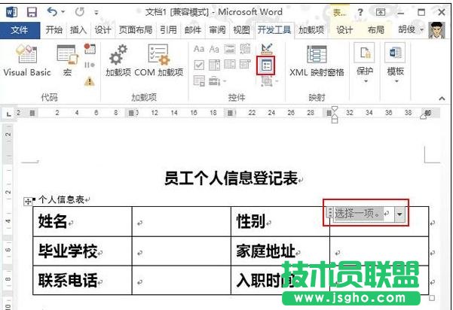The image size is (453, 310).
Task: Switch to the 引用 tab
Action: [168, 29]
